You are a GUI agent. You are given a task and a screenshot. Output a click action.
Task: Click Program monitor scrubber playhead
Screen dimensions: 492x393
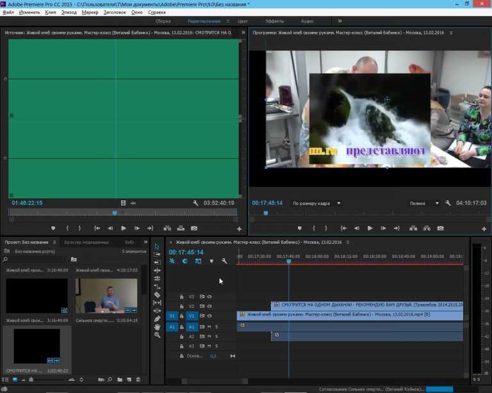click(x=266, y=213)
